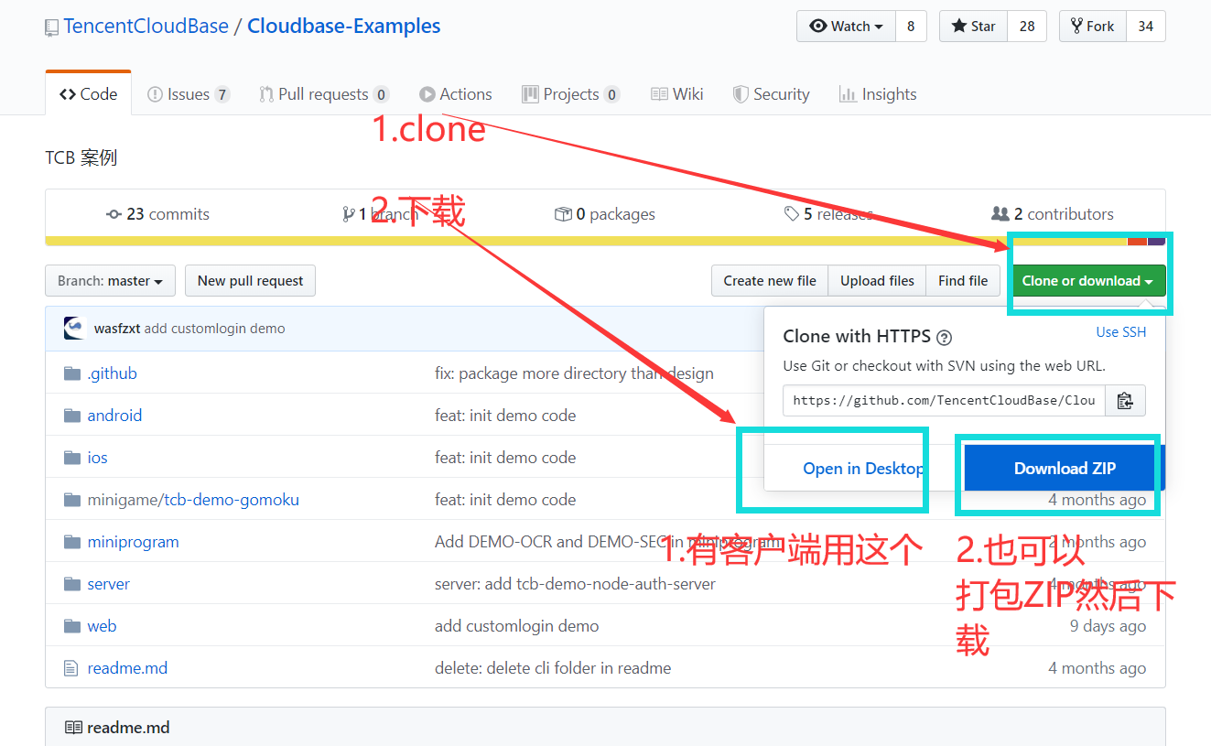Click the readme.md header book icon
The height and width of the screenshot is (746, 1211).
73,728
